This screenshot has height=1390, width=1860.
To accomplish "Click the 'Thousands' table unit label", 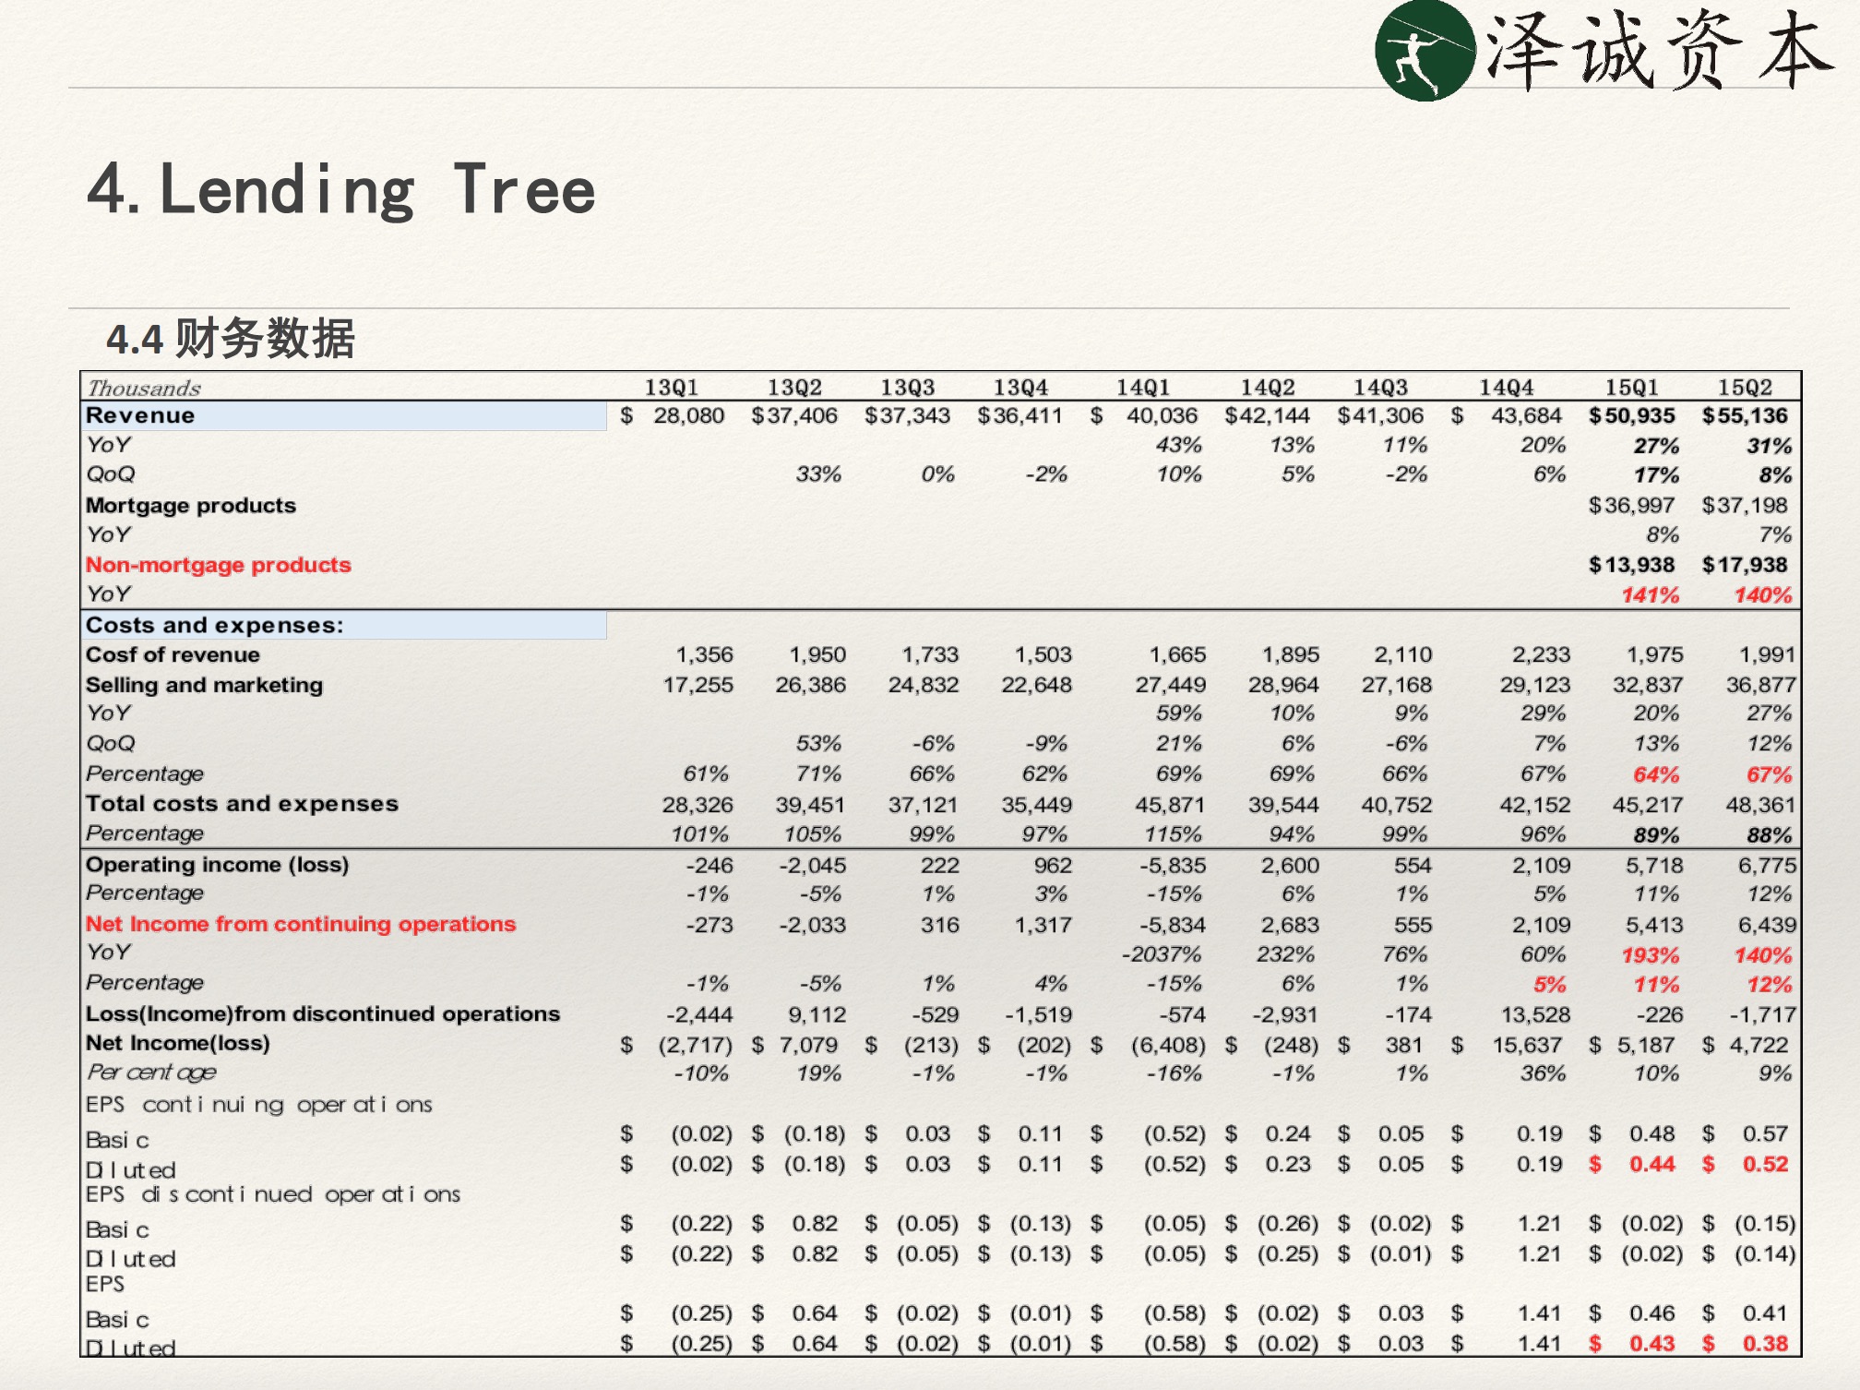I will tap(144, 388).
